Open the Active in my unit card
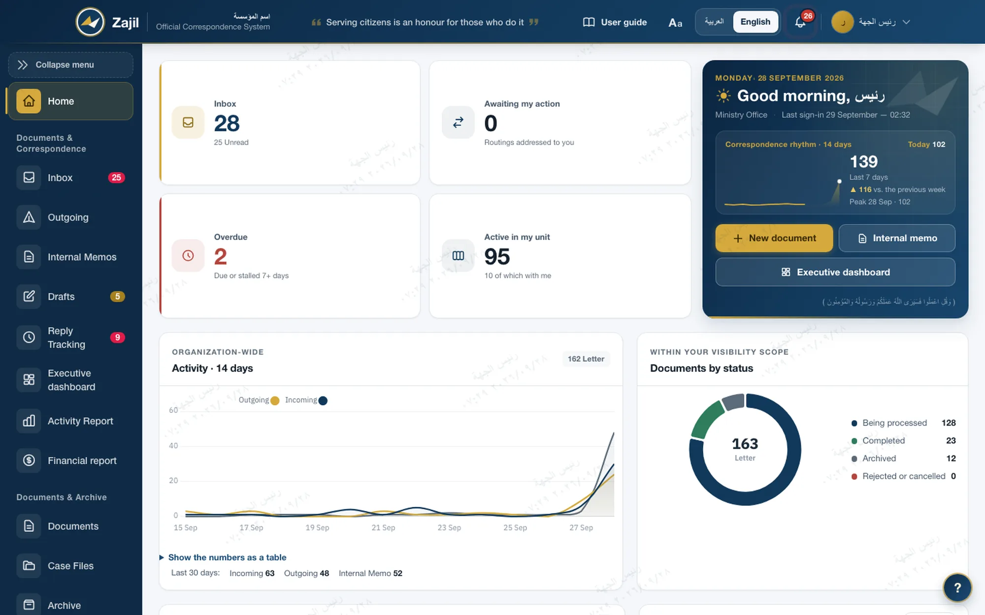Image resolution: width=985 pixels, height=615 pixels. (x=560, y=256)
